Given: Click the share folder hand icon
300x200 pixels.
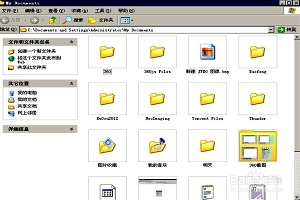Looking at the screenshot, I should pyautogui.click(x=11, y=67).
